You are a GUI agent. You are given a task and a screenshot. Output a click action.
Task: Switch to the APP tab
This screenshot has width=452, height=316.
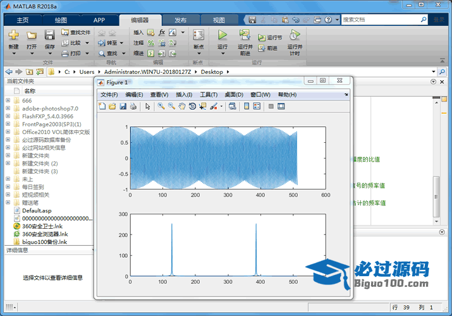click(x=99, y=20)
